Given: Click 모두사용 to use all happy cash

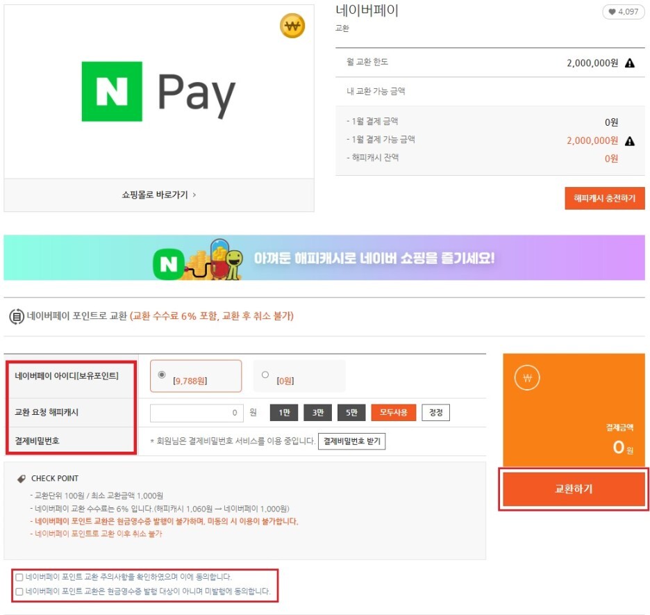Looking at the screenshot, I should [x=393, y=413].
